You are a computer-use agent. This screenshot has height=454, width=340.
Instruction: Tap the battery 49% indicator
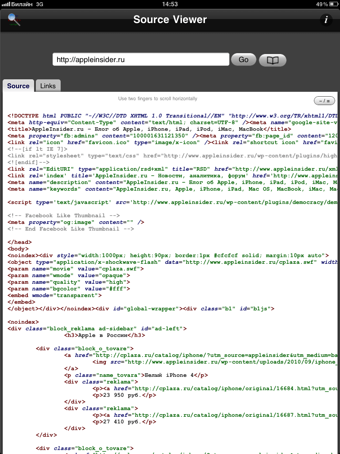[x=327, y=4]
